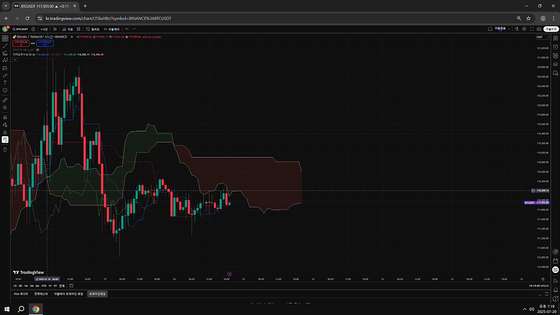The width and height of the screenshot is (560, 315).
Task: Open chart settings hexagon icon
Action: [524, 29]
